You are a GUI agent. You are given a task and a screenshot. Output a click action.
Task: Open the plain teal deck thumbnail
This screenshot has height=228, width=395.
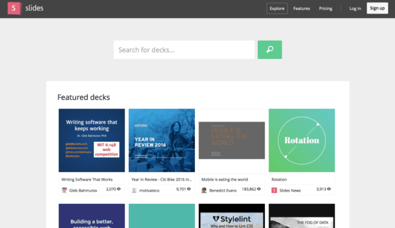(162, 216)
